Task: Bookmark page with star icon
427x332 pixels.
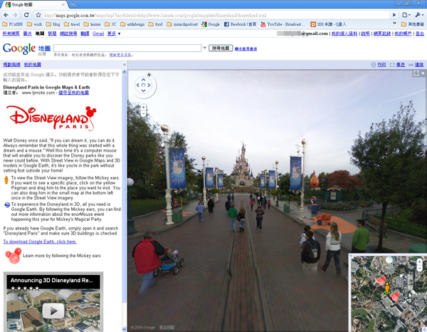Action: 38,15
